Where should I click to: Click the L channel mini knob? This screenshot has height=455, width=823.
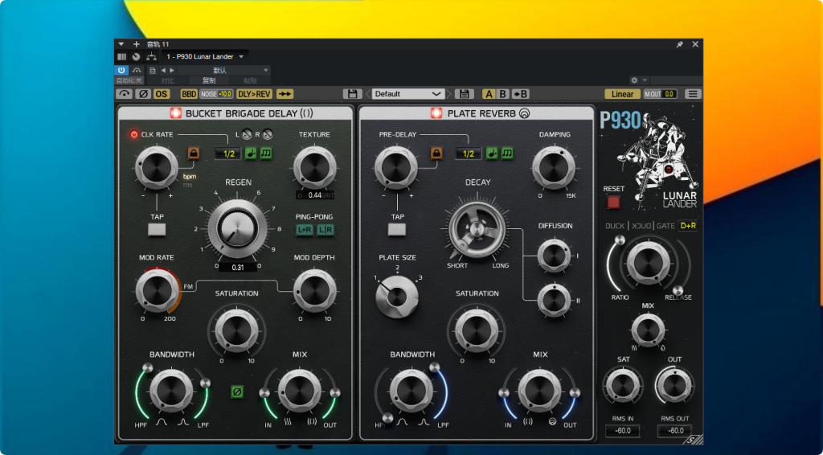click(247, 135)
